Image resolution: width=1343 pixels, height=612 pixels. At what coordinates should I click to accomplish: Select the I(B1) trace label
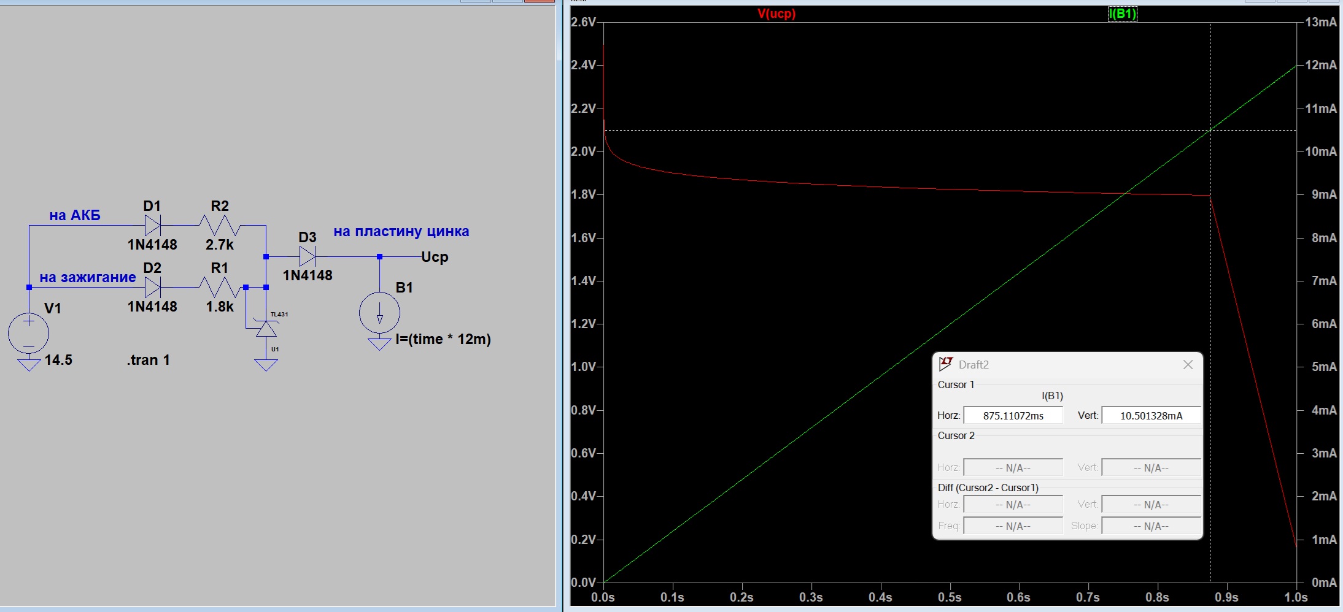pos(1122,13)
